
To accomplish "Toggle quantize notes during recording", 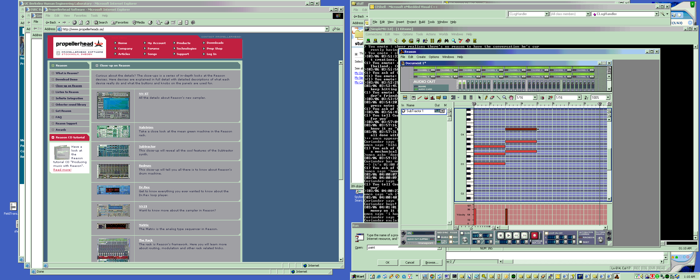I will (550, 97).
